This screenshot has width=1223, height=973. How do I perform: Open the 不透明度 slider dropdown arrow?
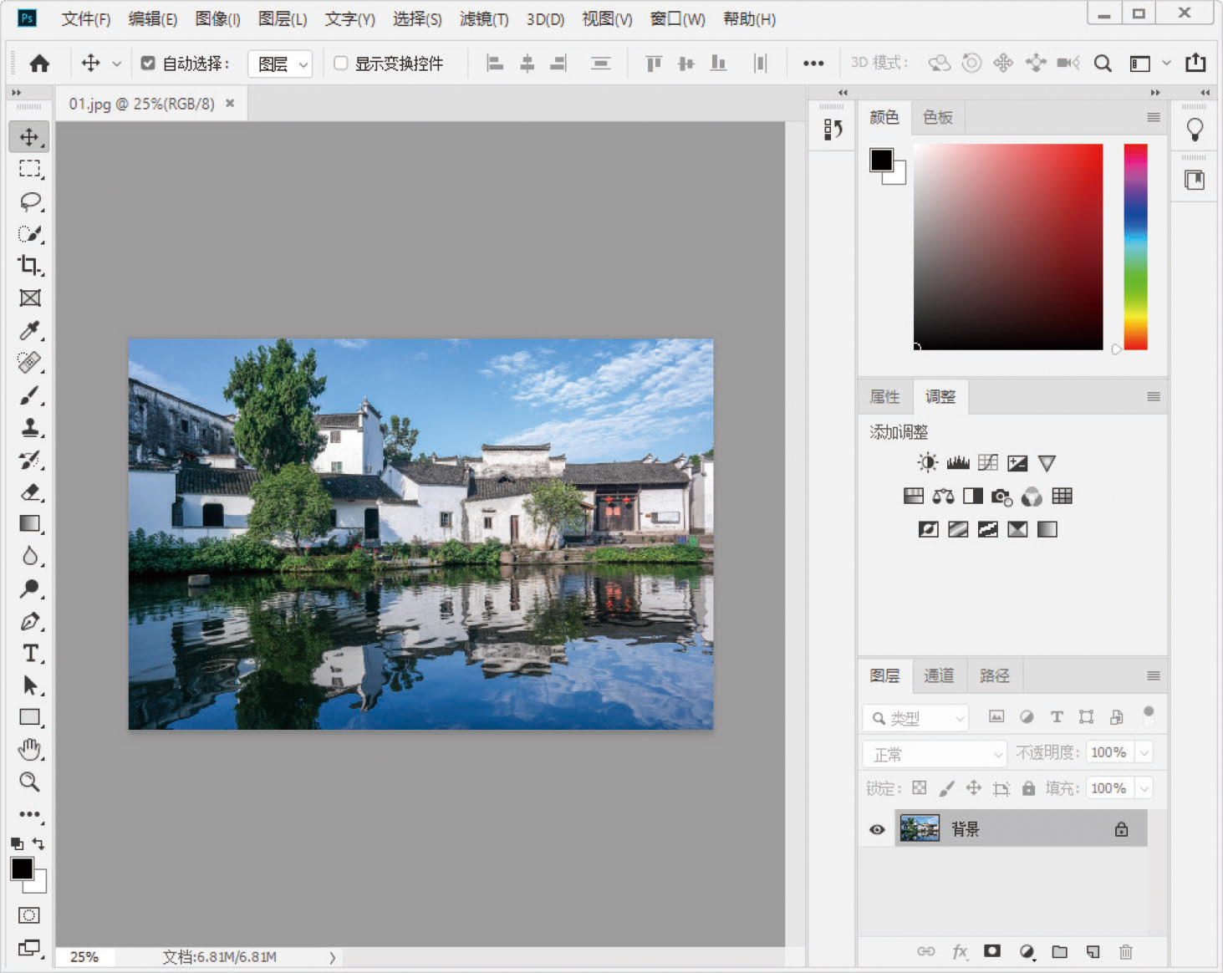point(1144,752)
